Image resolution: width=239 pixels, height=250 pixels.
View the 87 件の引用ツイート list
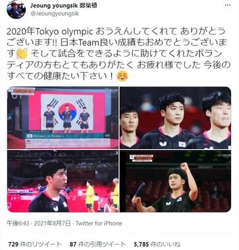[97, 244]
